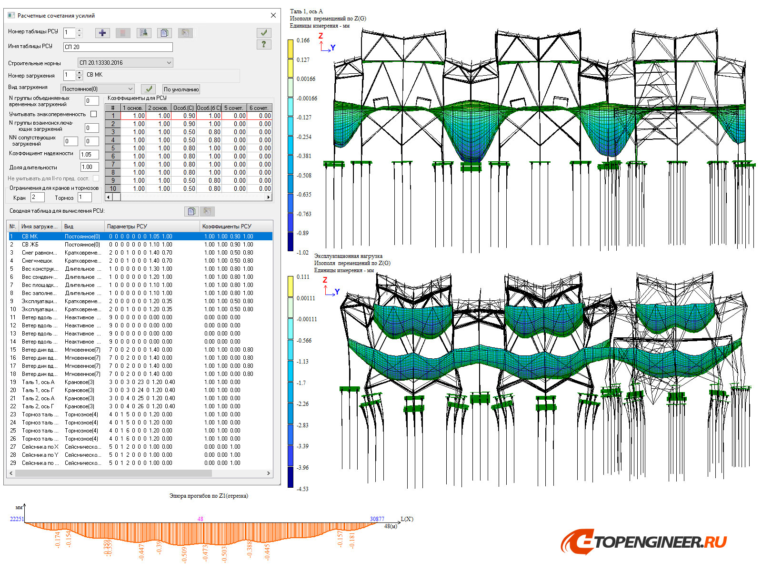Click coefficients grid left scroll arrow
The width and height of the screenshot is (762, 571).
108,197
